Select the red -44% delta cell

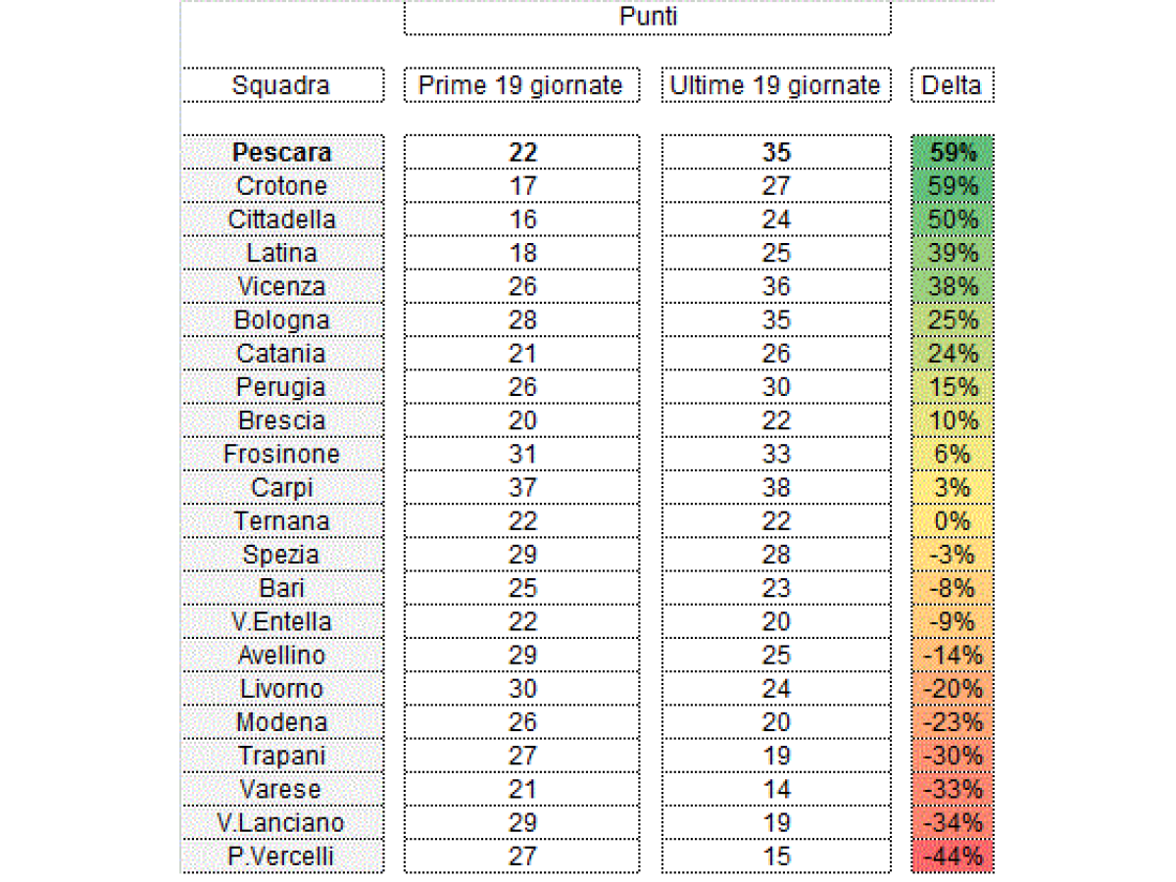pos(952,857)
